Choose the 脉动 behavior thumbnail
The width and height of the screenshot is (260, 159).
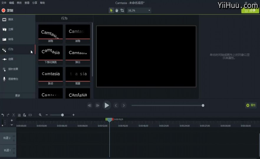(x=51, y=76)
